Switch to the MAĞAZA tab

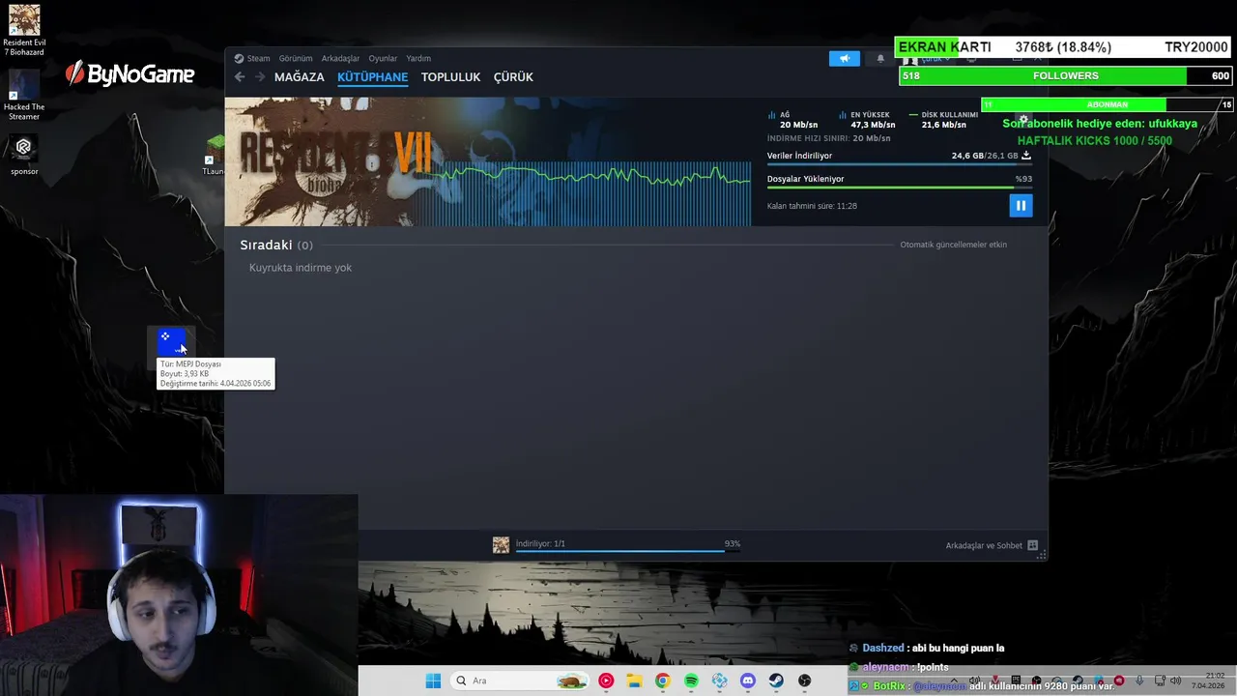(300, 77)
